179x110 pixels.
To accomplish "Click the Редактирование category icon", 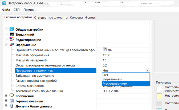I will (11, 39).
